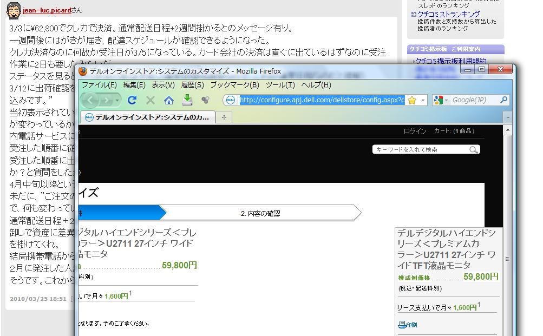Viewport: 543px width, 336px height.
Task: Open the list all tabs dropdown
Action: (508, 117)
